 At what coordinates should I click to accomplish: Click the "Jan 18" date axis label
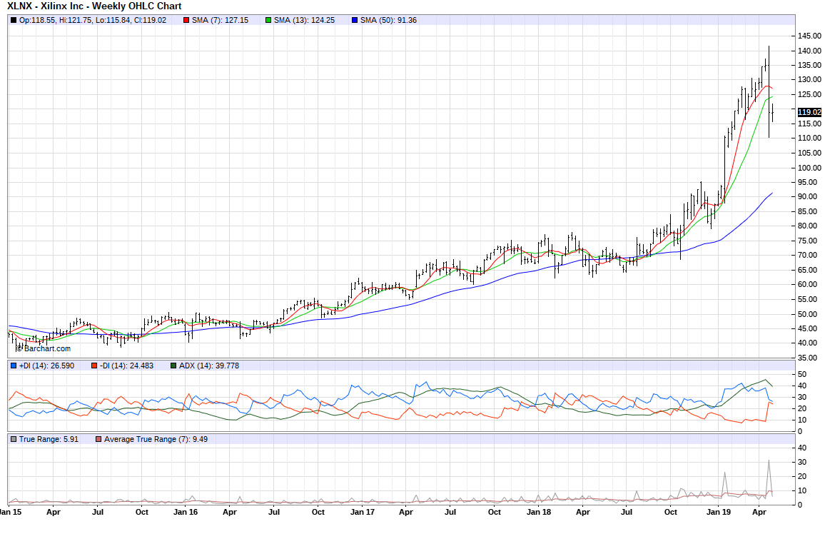point(540,512)
